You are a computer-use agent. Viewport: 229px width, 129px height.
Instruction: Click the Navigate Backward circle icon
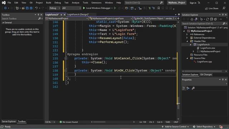(5, 8)
